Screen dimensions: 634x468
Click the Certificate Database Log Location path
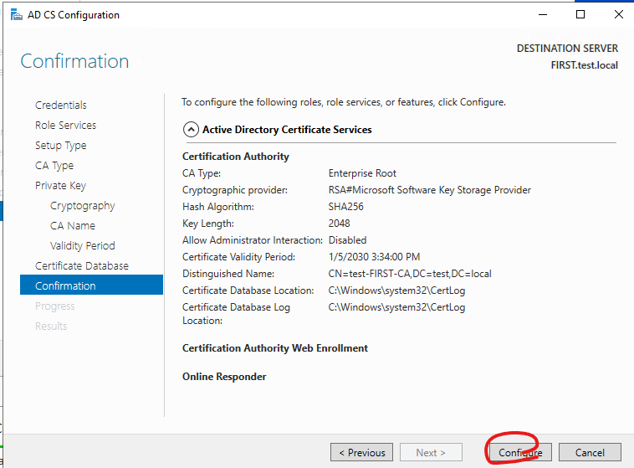396,307
